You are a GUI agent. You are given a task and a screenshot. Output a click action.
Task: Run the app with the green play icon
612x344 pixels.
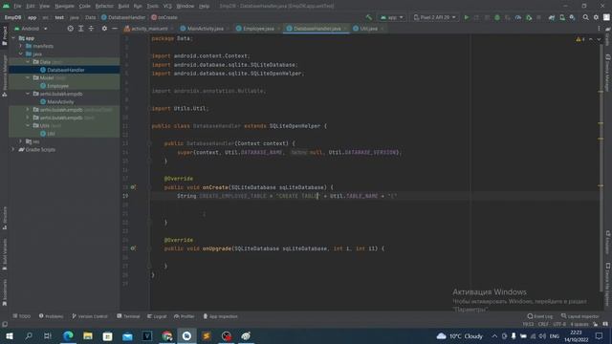coord(466,17)
